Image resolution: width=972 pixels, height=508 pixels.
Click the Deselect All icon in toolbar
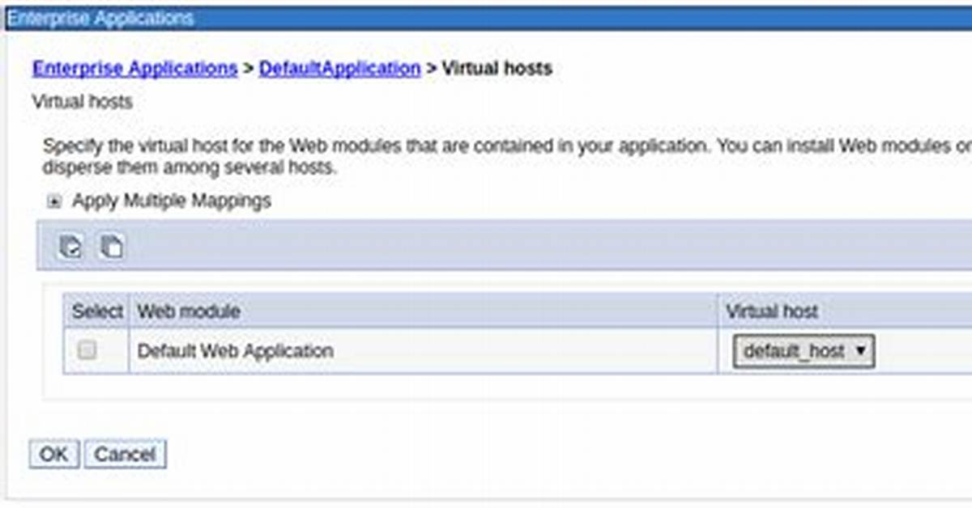click(111, 247)
